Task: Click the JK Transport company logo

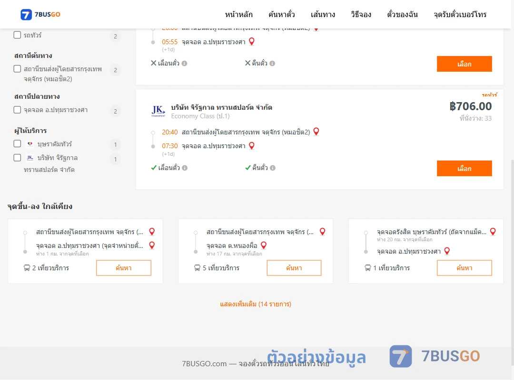Action: (158, 111)
